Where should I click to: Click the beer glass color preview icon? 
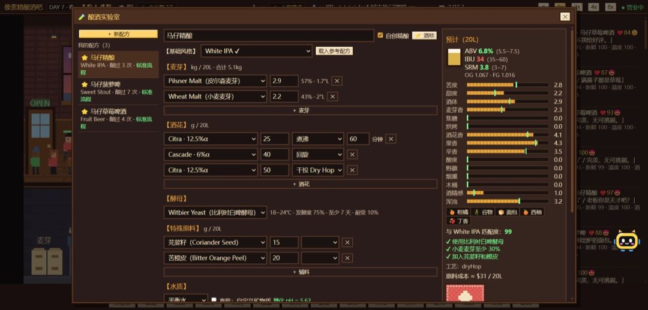(454, 58)
